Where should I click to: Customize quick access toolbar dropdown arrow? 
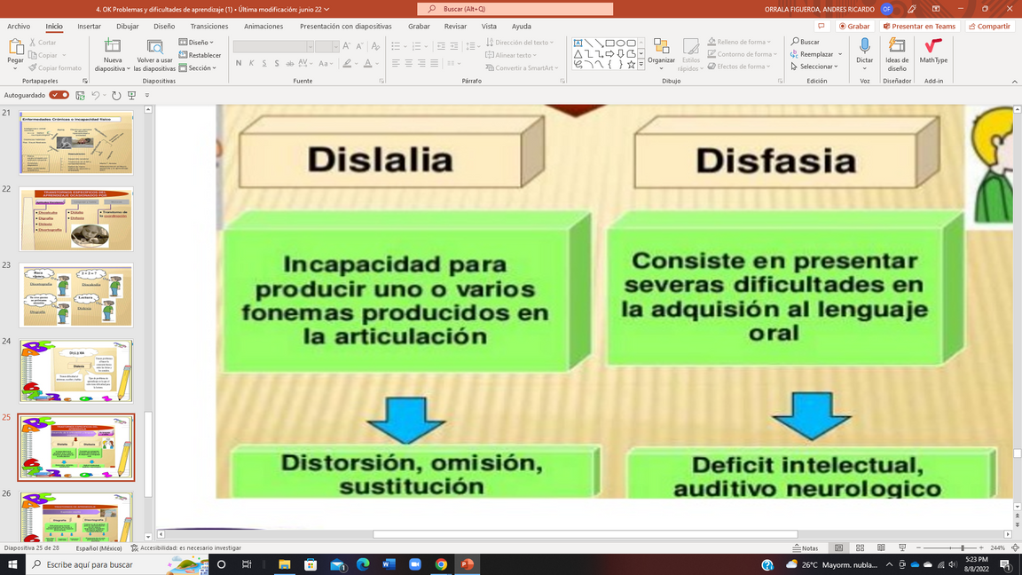[x=147, y=95]
